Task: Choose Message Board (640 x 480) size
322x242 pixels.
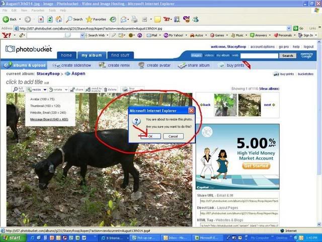Action: click(x=49, y=119)
